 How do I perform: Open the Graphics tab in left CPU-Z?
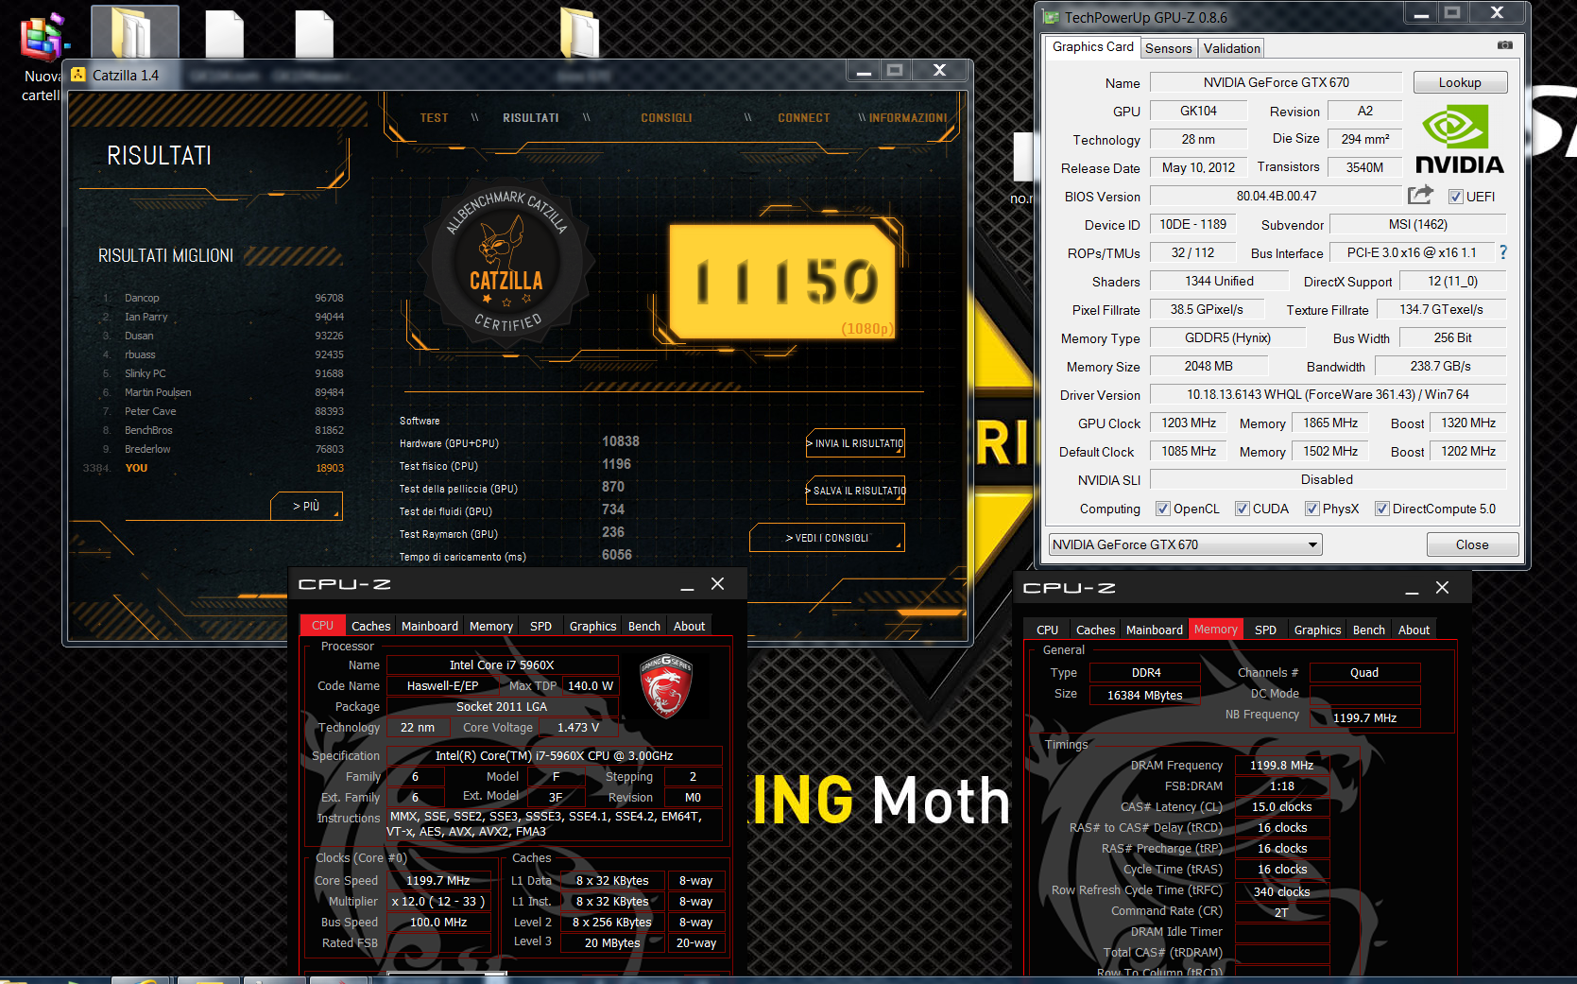click(592, 626)
